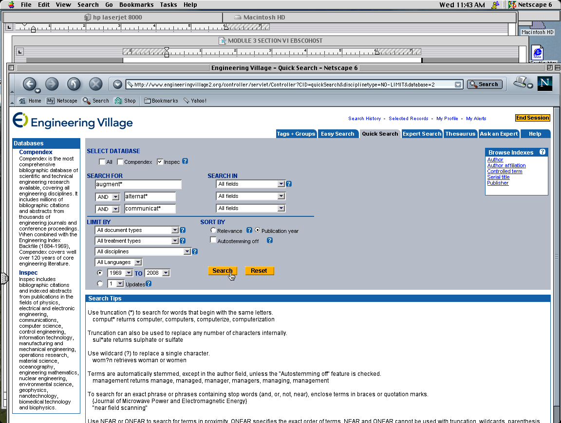The image size is (561, 423).
Task: Click the orange Reset button
Action: coord(259,271)
